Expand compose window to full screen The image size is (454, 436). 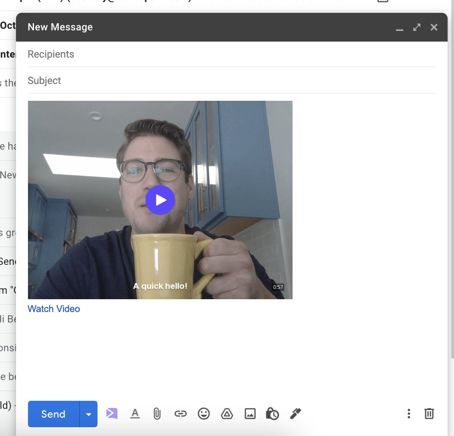click(417, 27)
